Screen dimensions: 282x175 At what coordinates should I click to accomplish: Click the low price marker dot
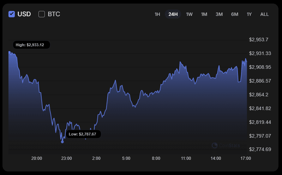tap(62, 142)
